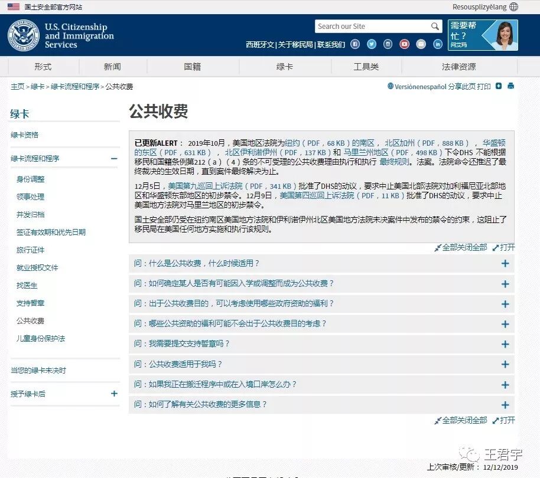The image size is (540, 478).
Task: Open the 马里兰州地区 (PDF, 498 KB) link
Action: click(x=393, y=152)
